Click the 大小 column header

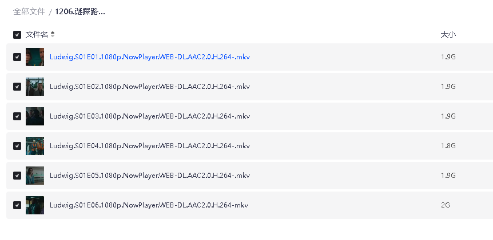click(448, 35)
